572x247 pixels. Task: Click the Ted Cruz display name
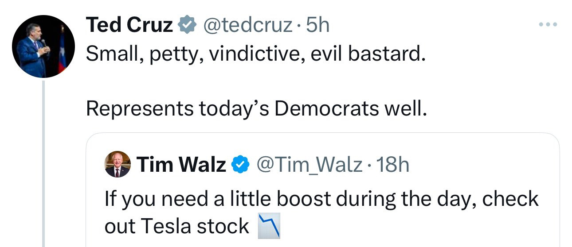coord(129,25)
